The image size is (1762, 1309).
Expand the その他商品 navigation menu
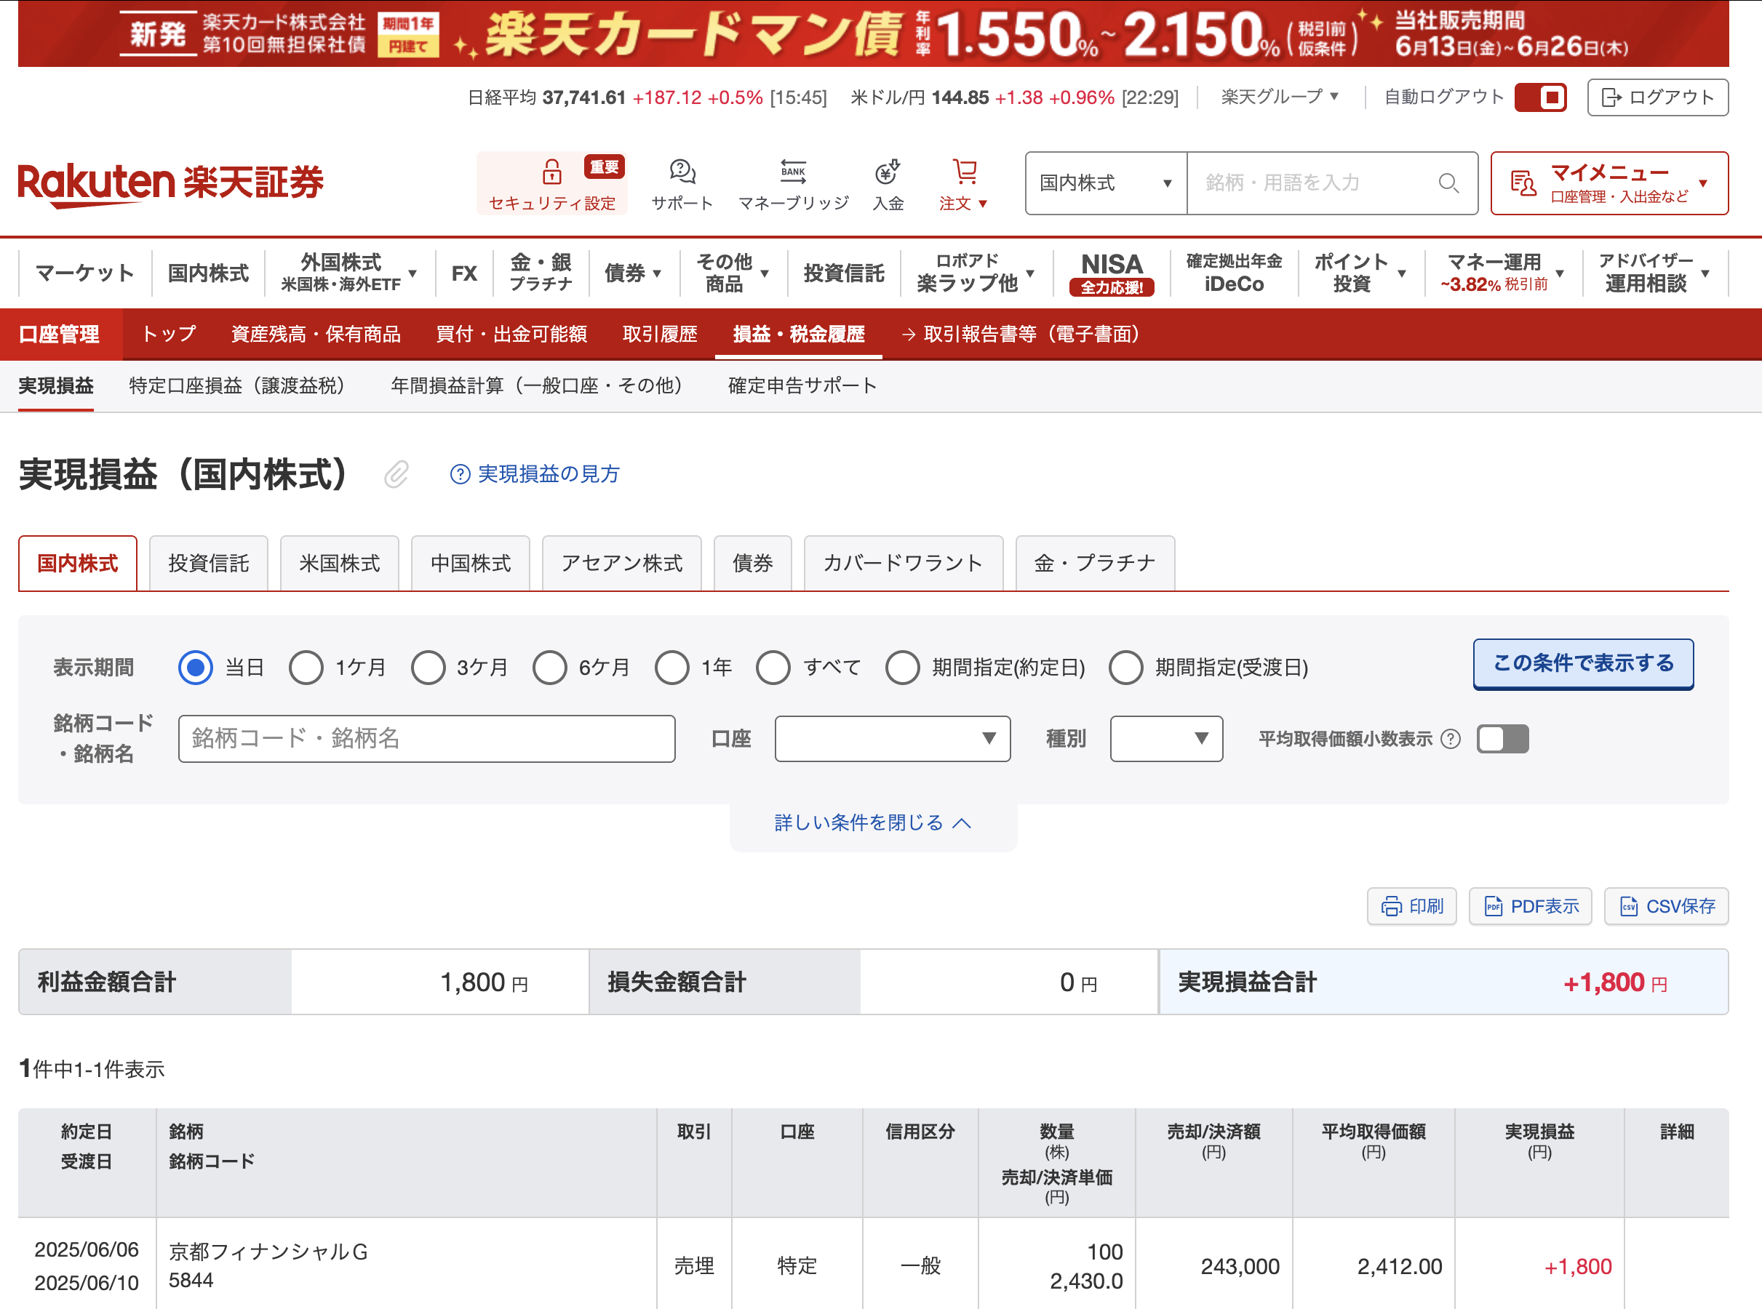pos(733,273)
